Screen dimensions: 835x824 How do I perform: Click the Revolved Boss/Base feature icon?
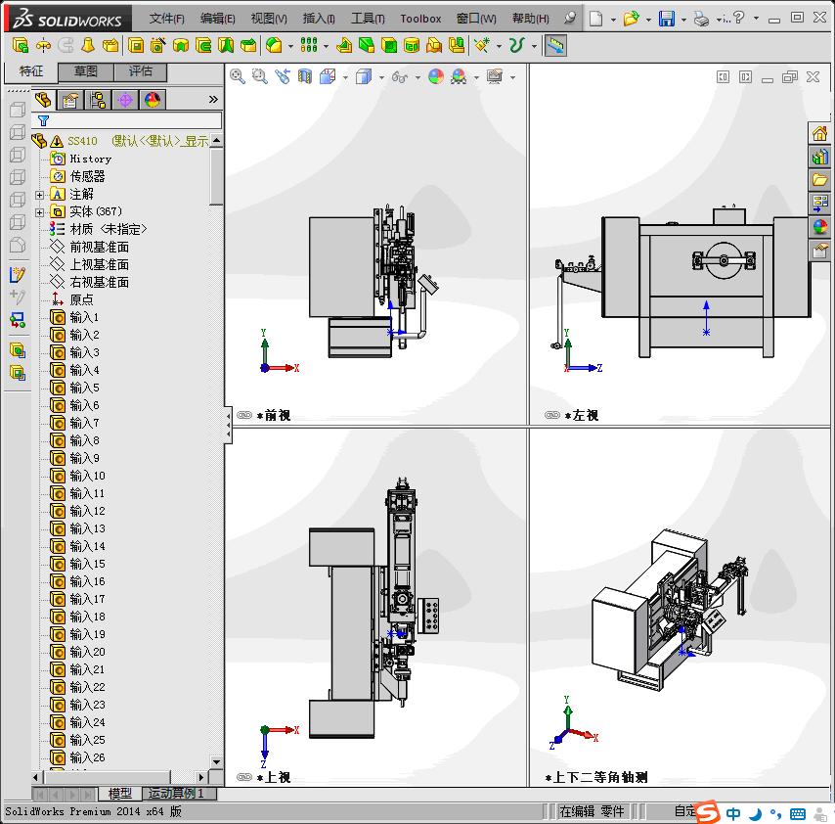point(43,46)
